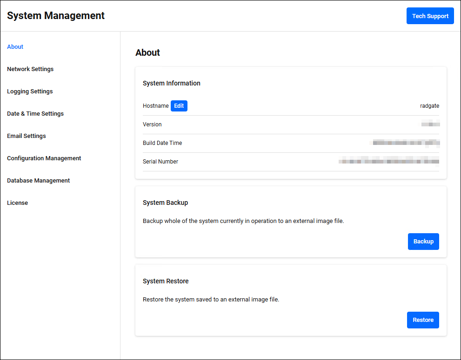Click the System Information heading
This screenshot has height=360, width=461.
pos(172,84)
